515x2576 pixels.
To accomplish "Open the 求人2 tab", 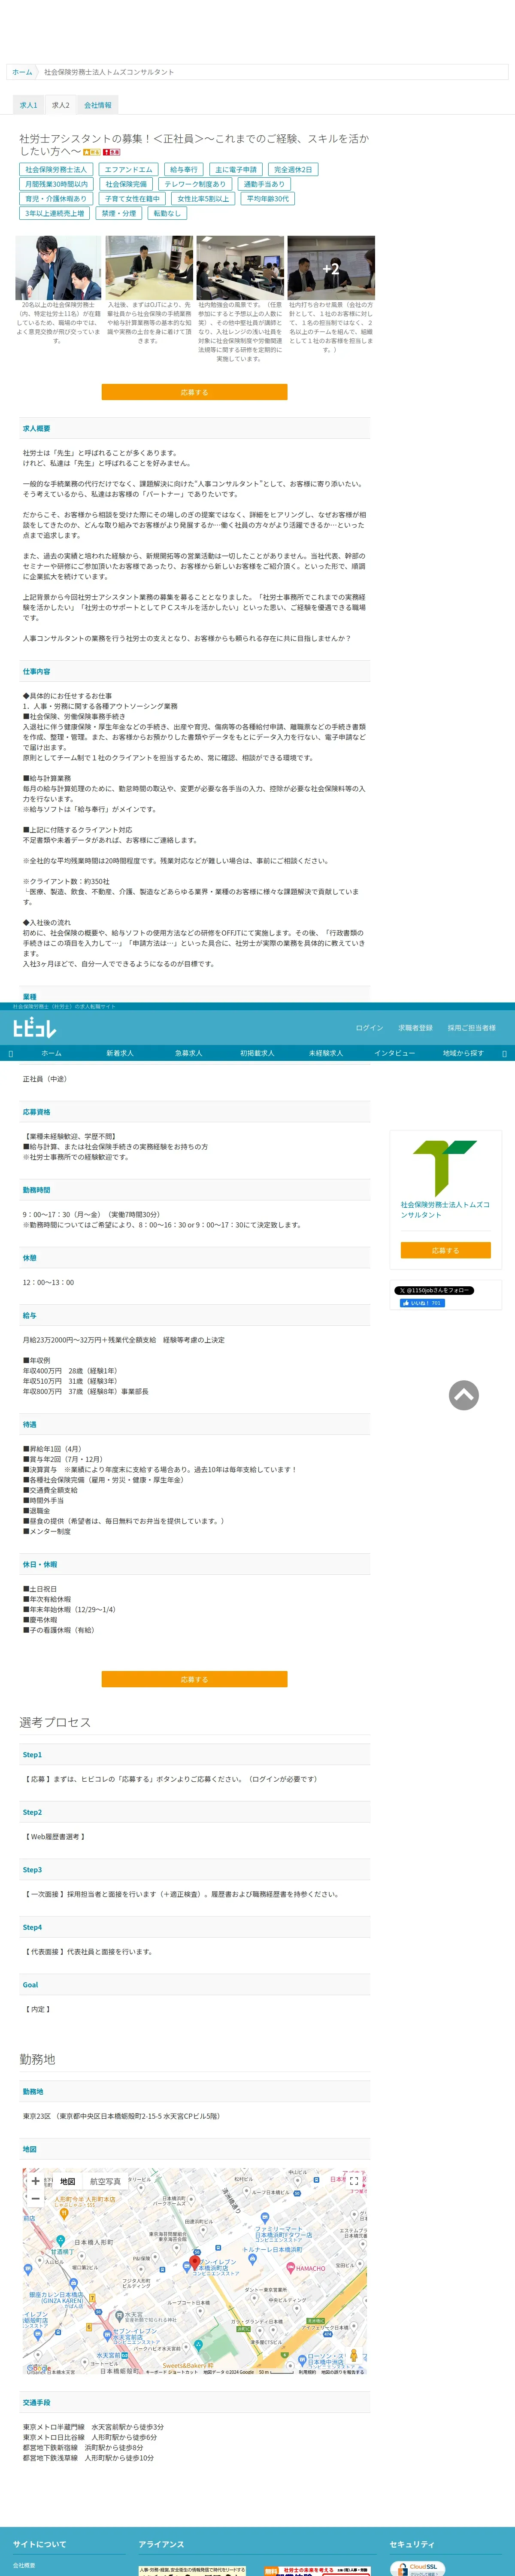I will tap(61, 105).
